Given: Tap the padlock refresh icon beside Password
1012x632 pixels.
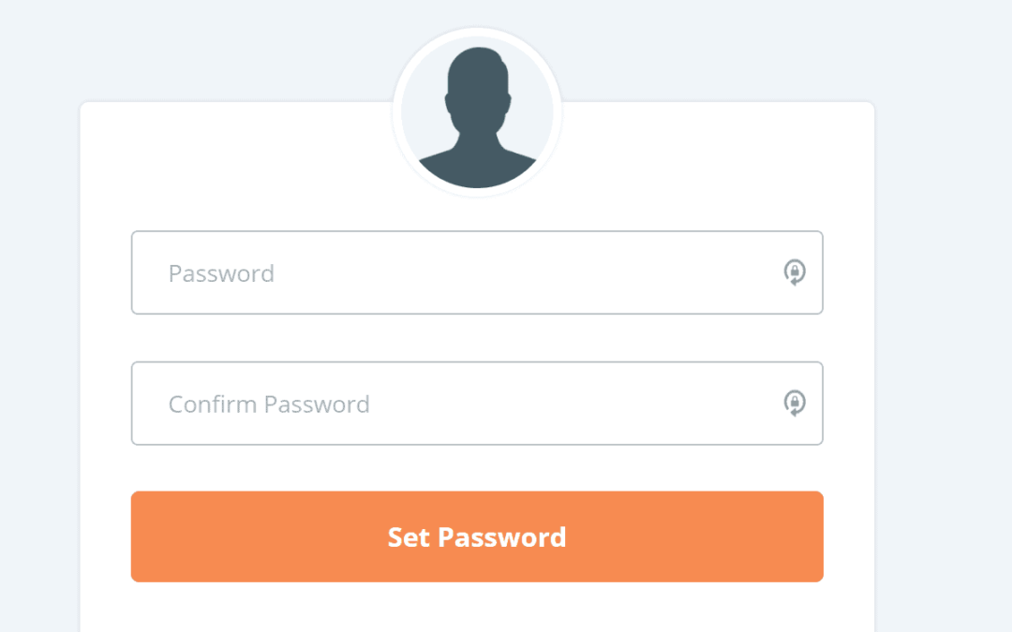Looking at the screenshot, I should point(795,272).
